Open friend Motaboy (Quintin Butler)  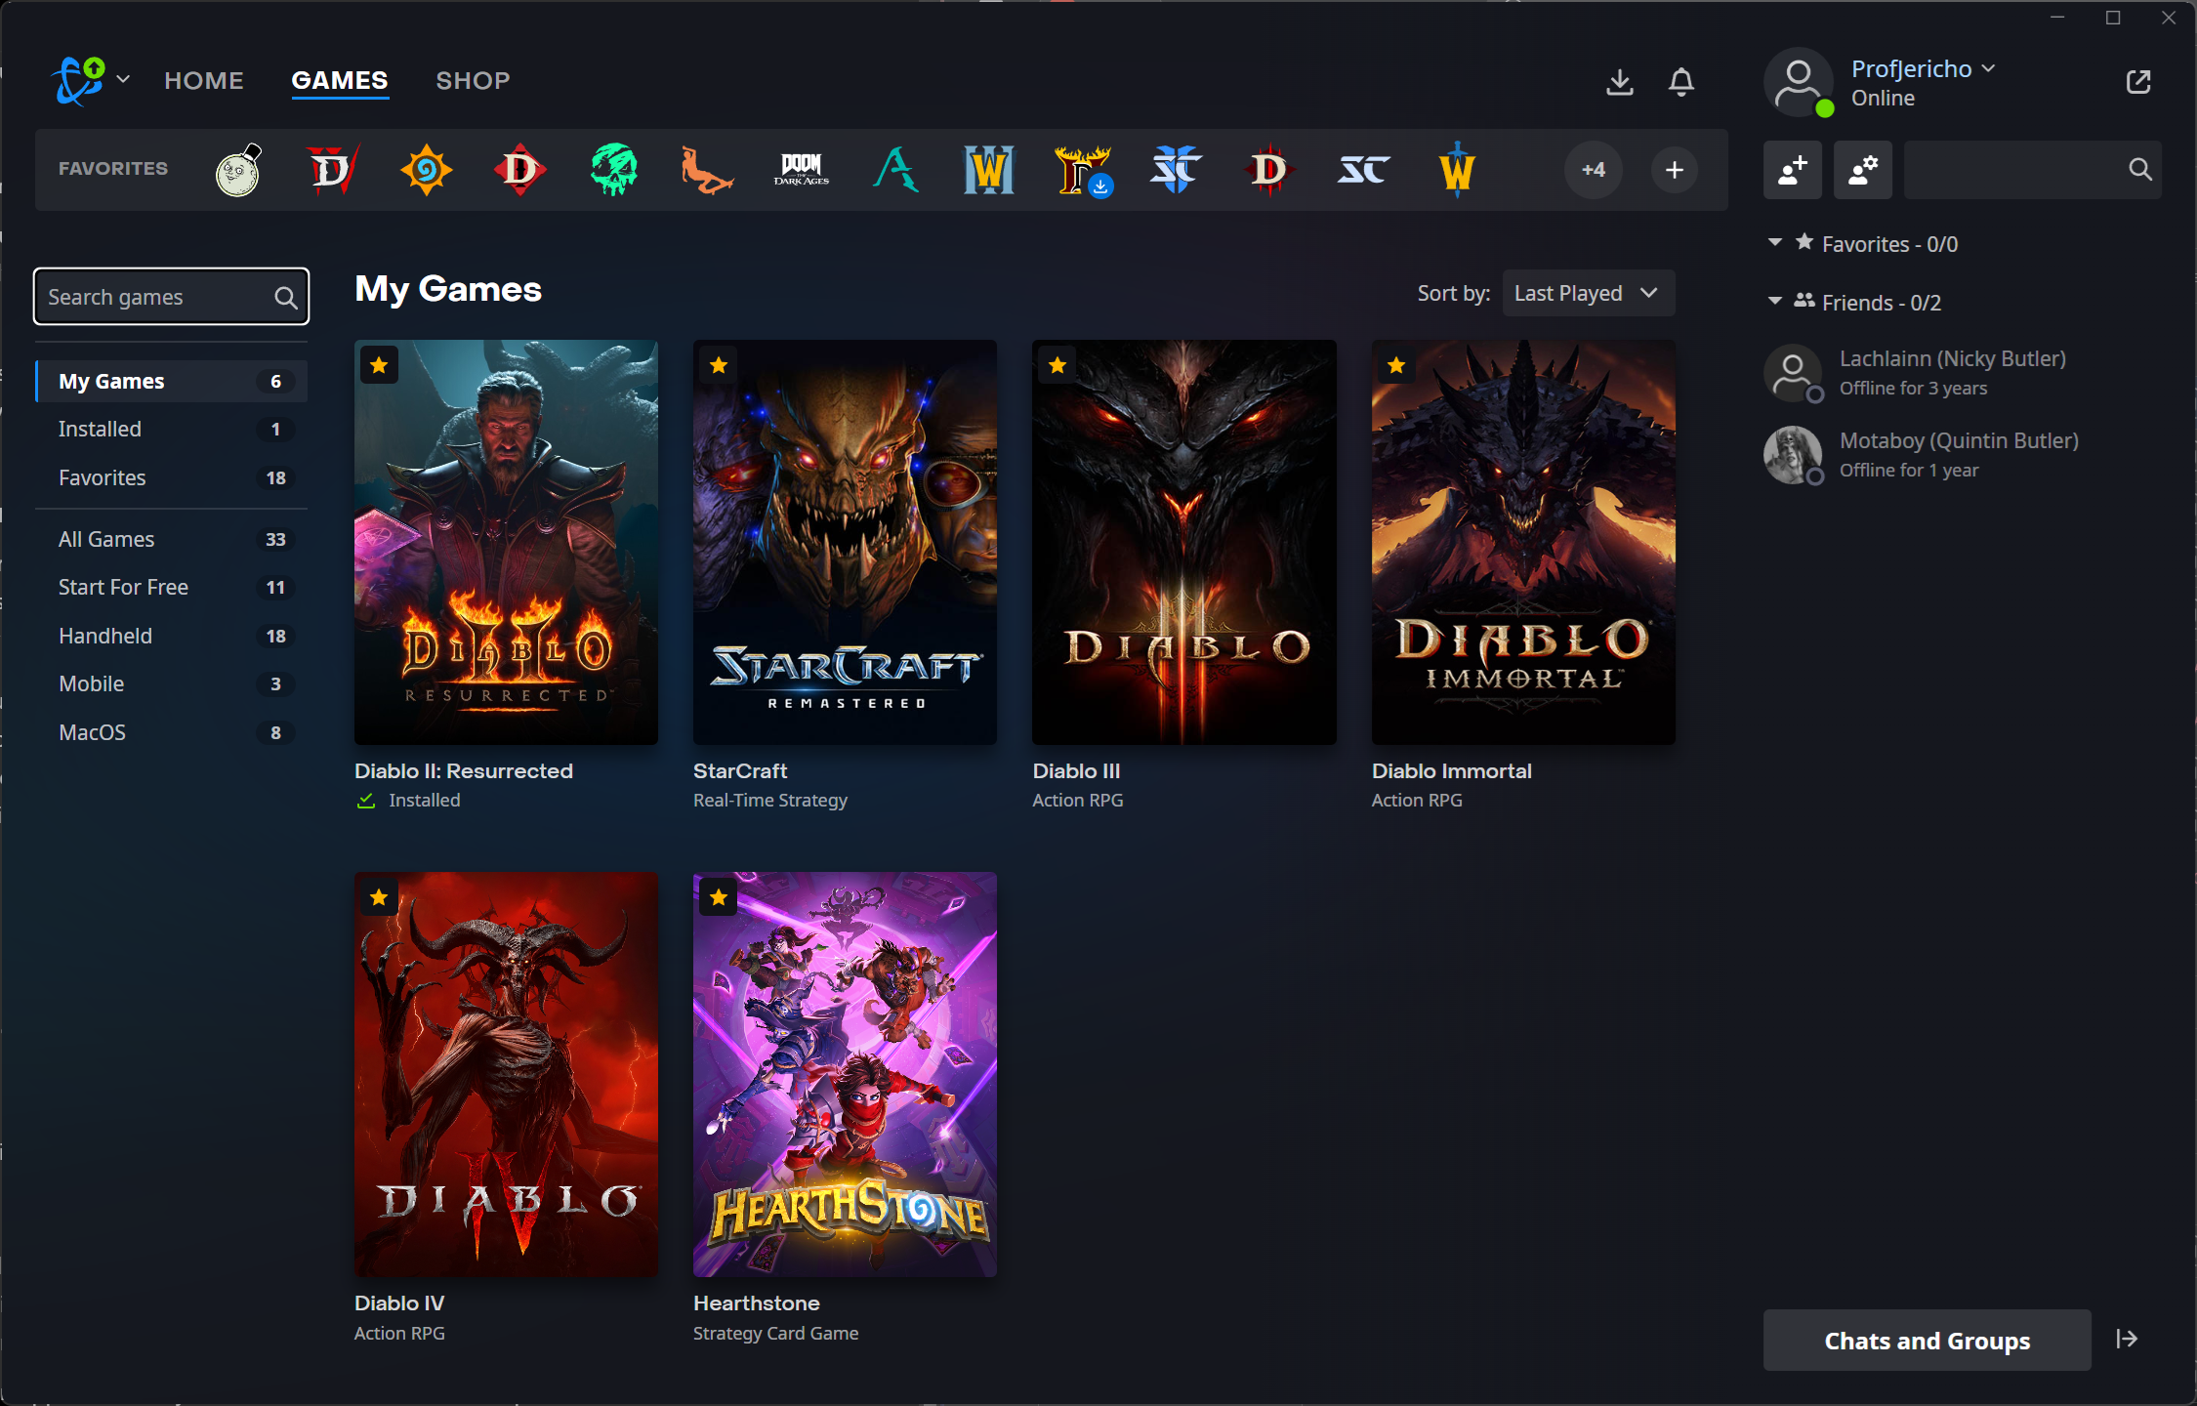coord(1963,455)
